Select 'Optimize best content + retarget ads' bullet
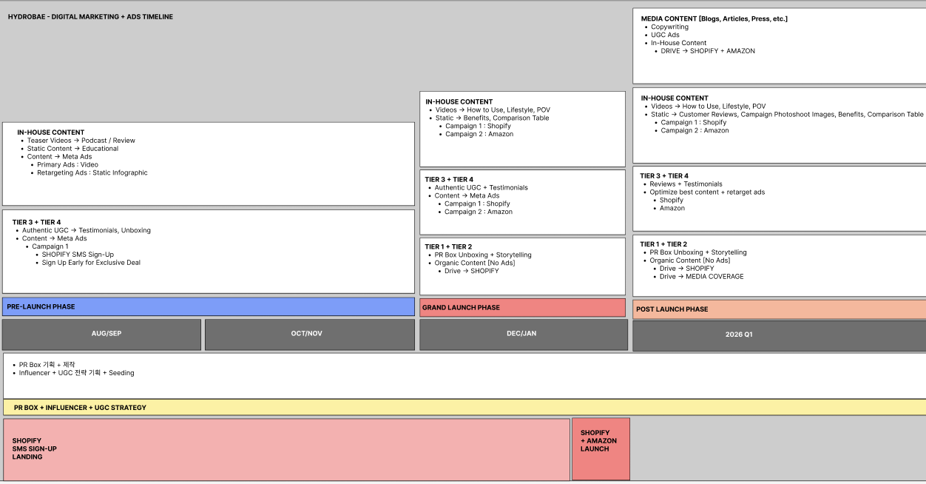 point(707,192)
